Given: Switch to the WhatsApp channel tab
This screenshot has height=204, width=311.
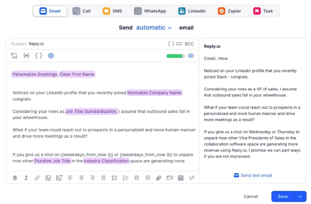Looking at the screenshot, I should (x=150, y=11).
